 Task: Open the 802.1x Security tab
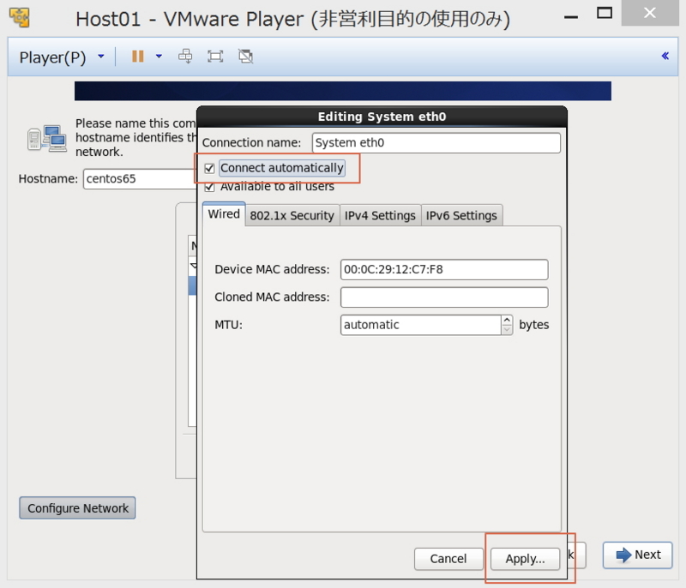coord(292,215)
